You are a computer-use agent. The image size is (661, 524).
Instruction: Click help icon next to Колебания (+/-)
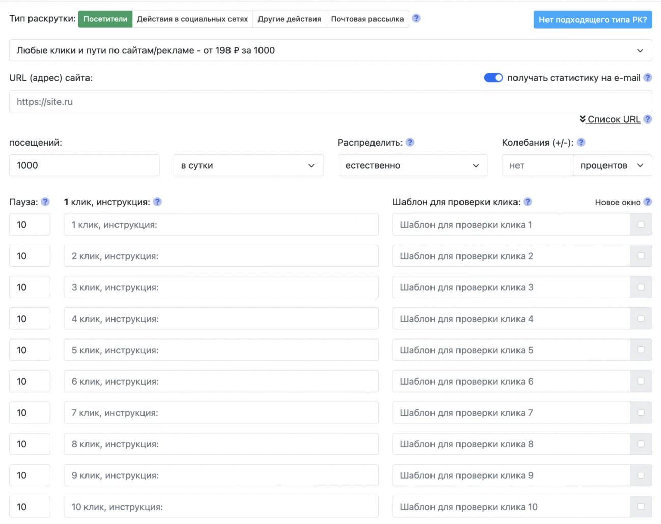pyautogui.click(x=581, y=143)
